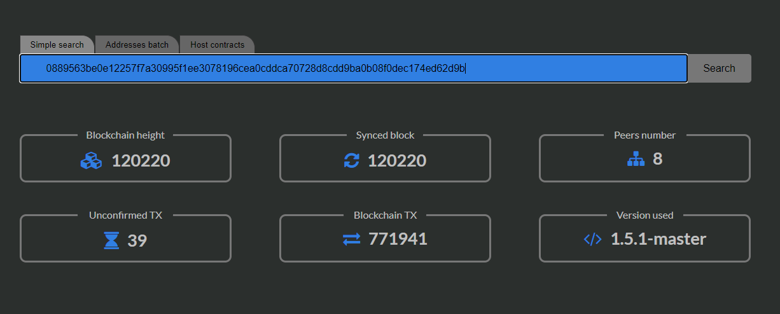Click the Search button
Screen dimensions: 780x314
[720, 68]
